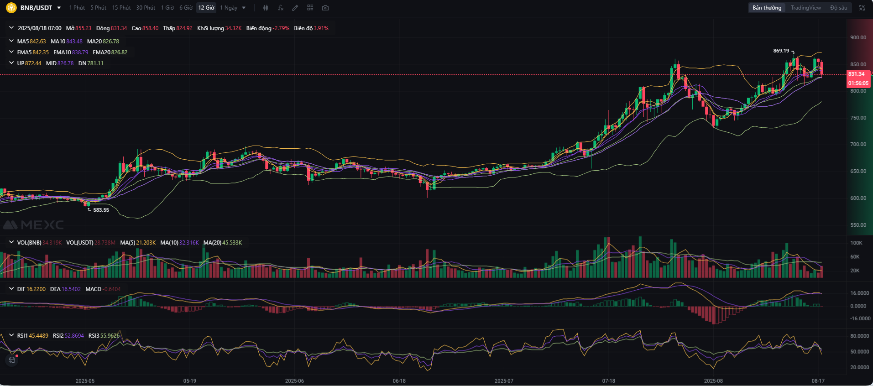
Task: Click the Khối lượng value 34.32K
Action: [233, 28]
